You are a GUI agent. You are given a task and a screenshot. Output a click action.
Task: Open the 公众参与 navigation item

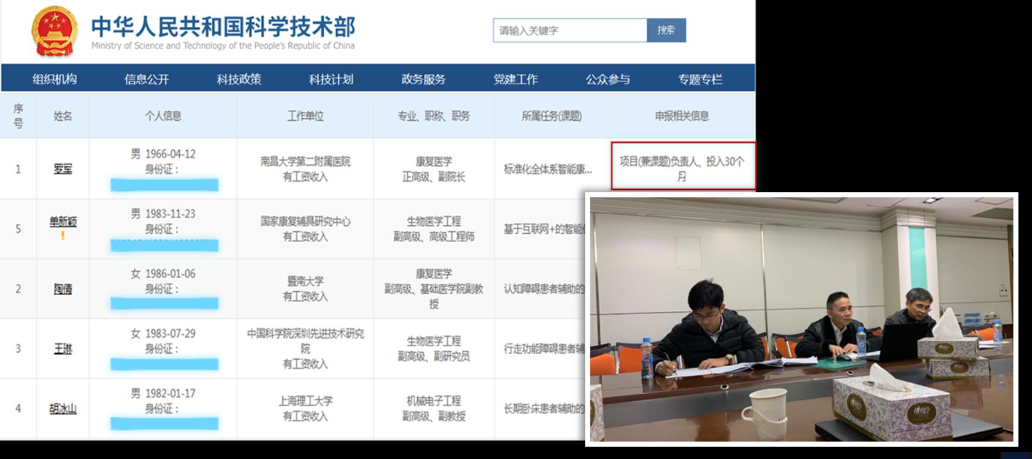(608, 79)
